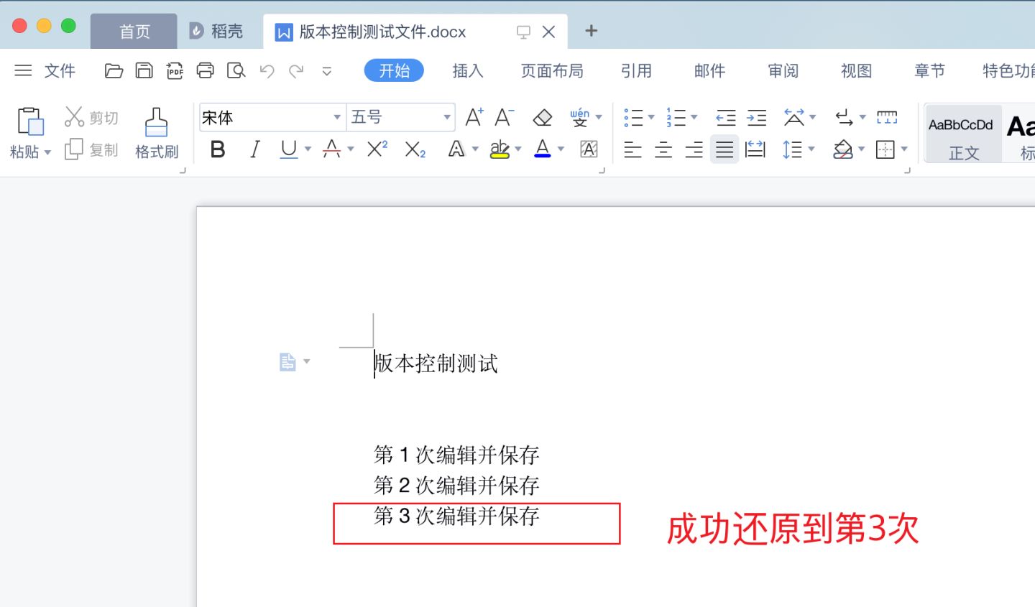This screenshot has height=607, width=1035.
Task: Enable underline formatting
Action: pyautogui.click(x=287, y=149)
